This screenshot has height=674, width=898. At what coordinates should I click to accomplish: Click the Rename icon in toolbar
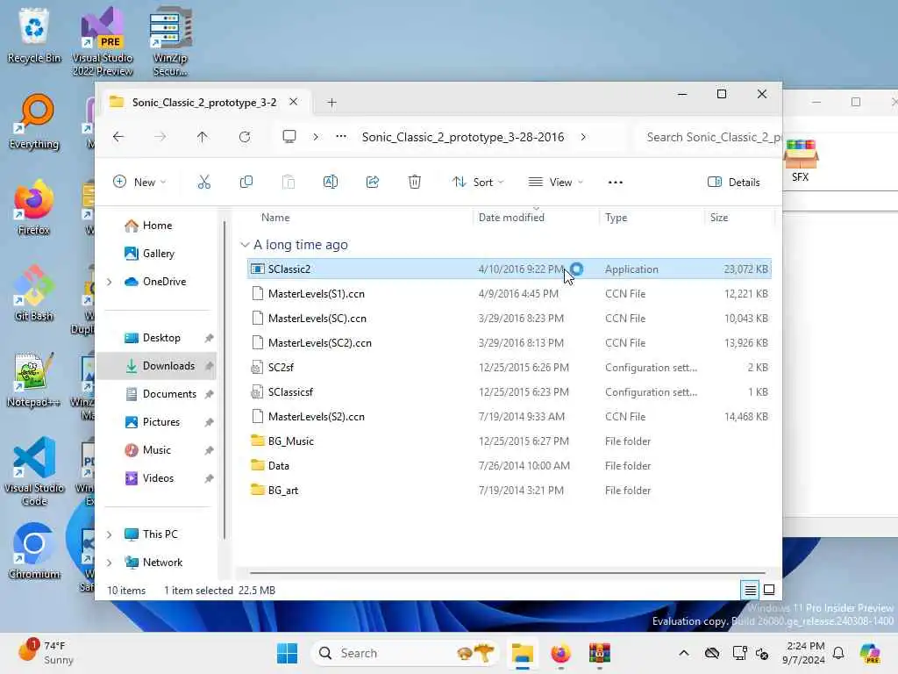point(331,183)
